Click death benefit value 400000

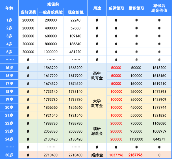point(51,28)
